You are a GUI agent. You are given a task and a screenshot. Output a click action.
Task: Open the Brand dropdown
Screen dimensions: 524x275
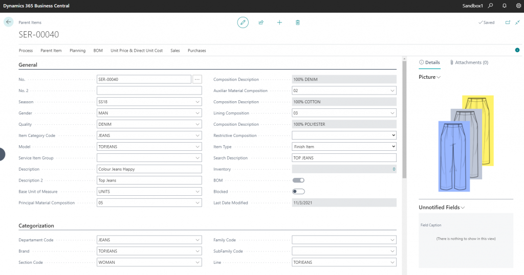[x=197, y=251]
